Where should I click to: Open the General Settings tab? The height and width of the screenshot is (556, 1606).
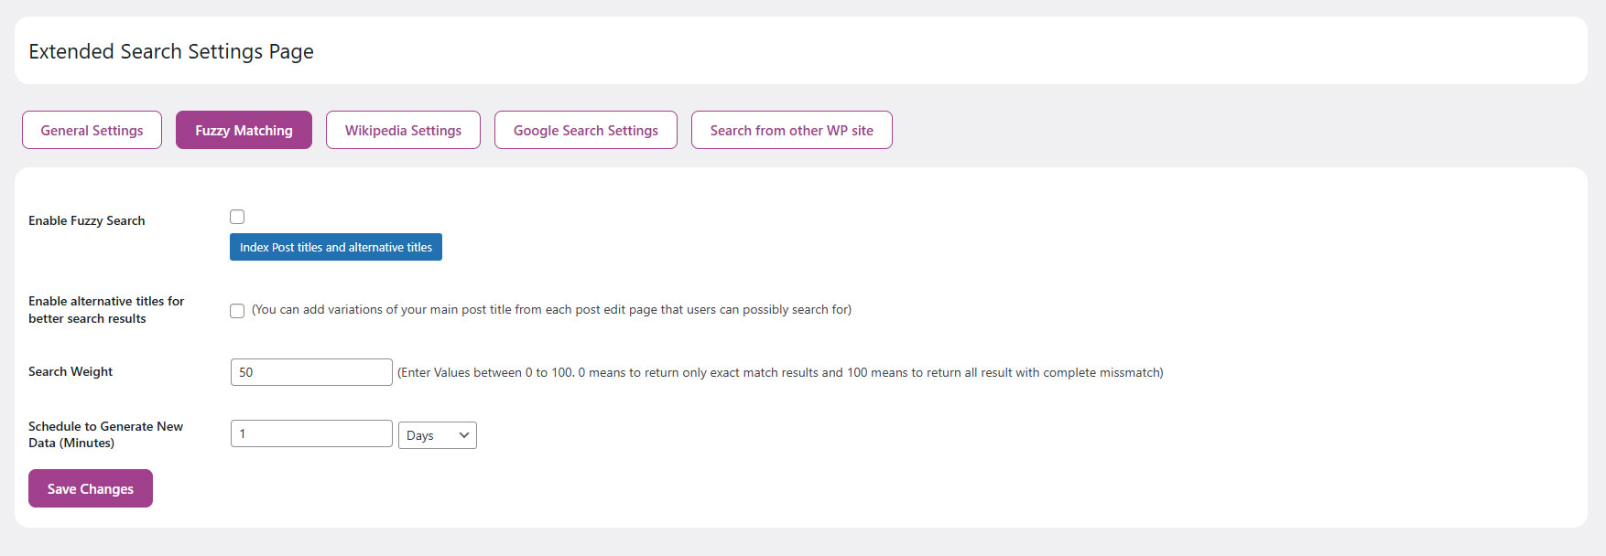92,130
